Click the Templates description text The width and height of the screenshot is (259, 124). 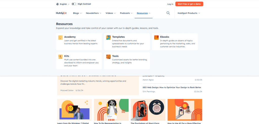click(128, 43)
